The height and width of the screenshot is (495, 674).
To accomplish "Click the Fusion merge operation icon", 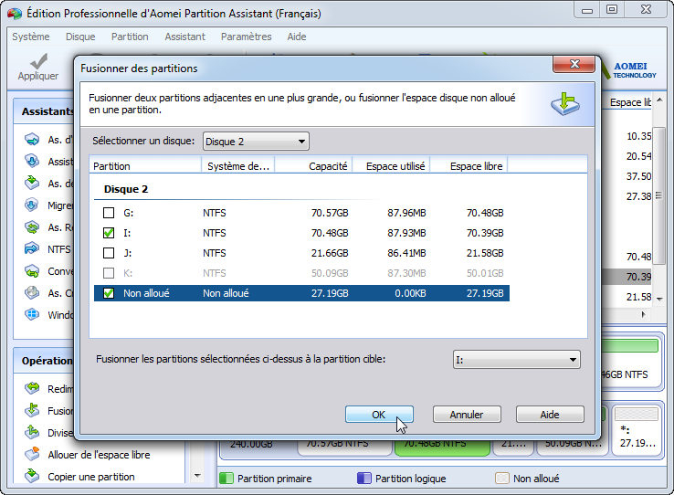I will point(32,410).
